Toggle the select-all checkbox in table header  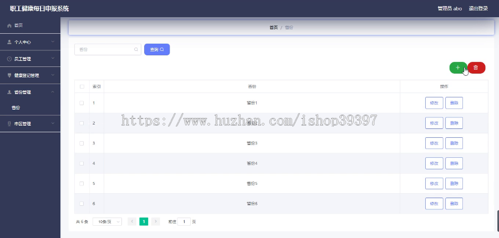coord(82,86)
